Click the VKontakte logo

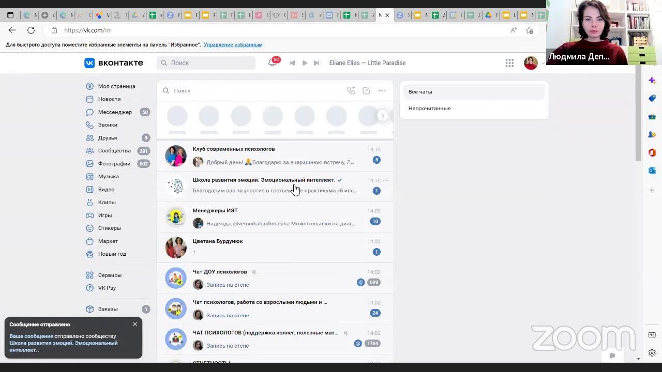tap(114, 63)
